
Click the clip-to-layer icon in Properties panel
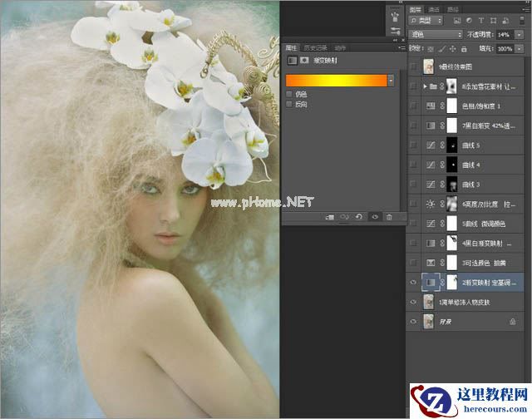[x=330, y=217]
